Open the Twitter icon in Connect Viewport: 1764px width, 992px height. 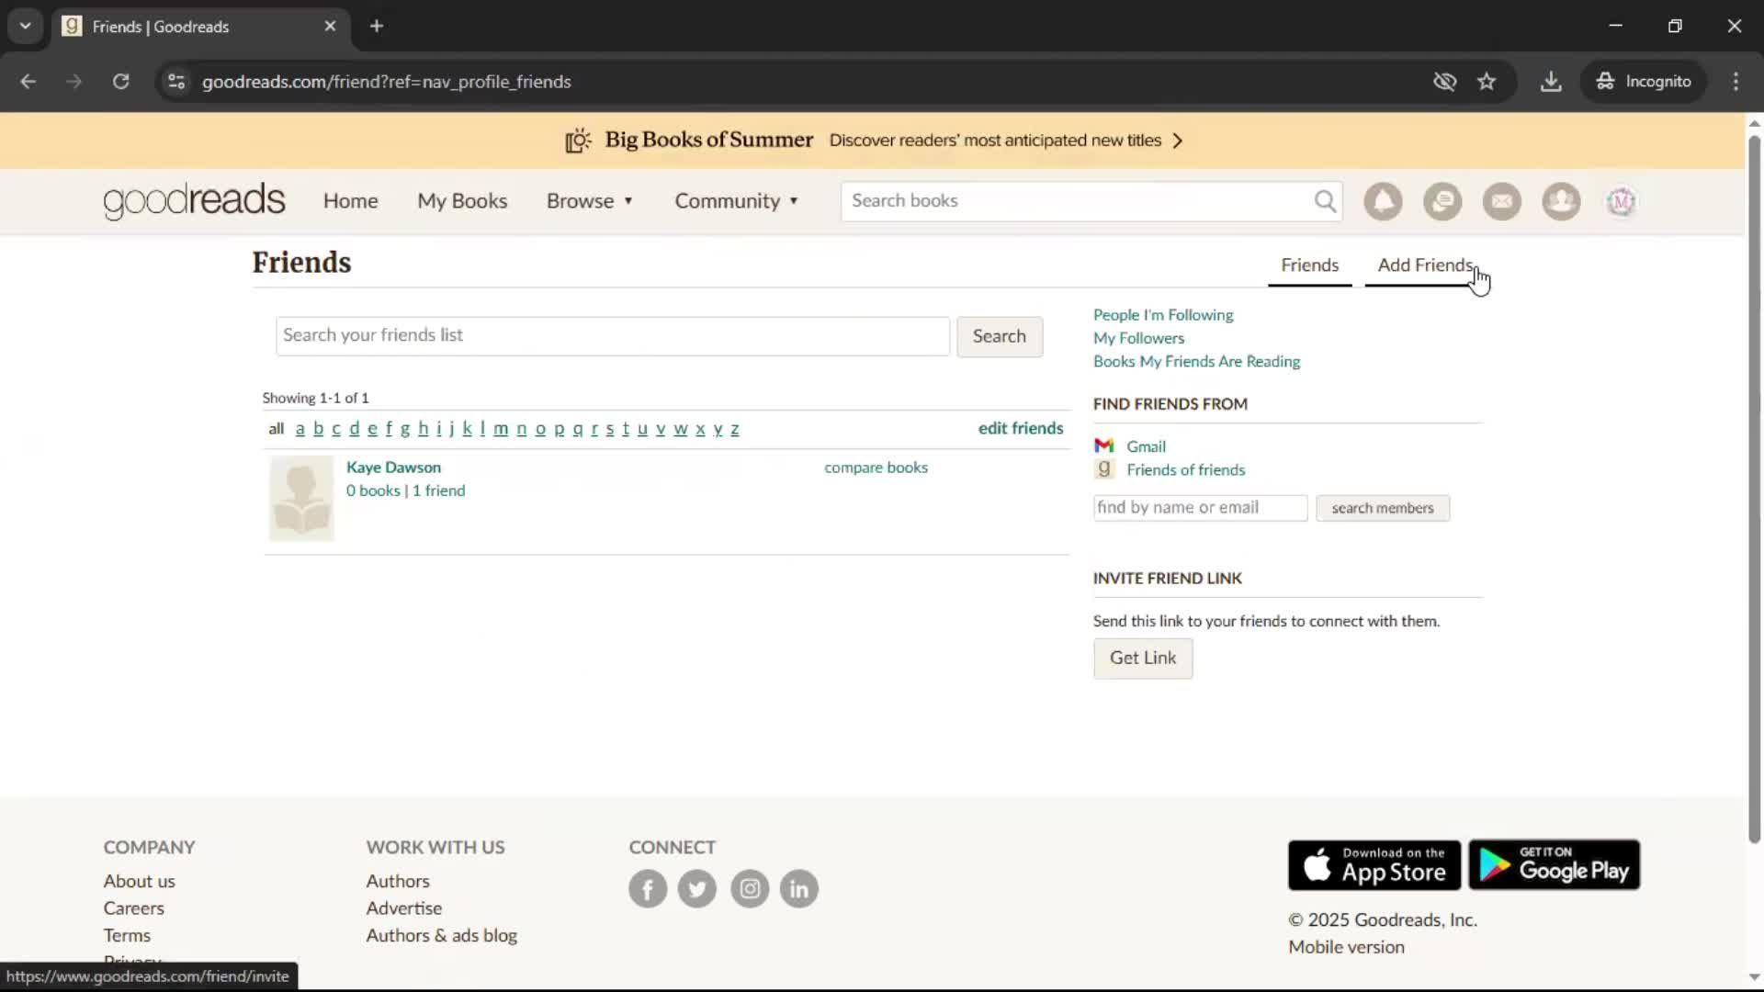click(697, 888)
